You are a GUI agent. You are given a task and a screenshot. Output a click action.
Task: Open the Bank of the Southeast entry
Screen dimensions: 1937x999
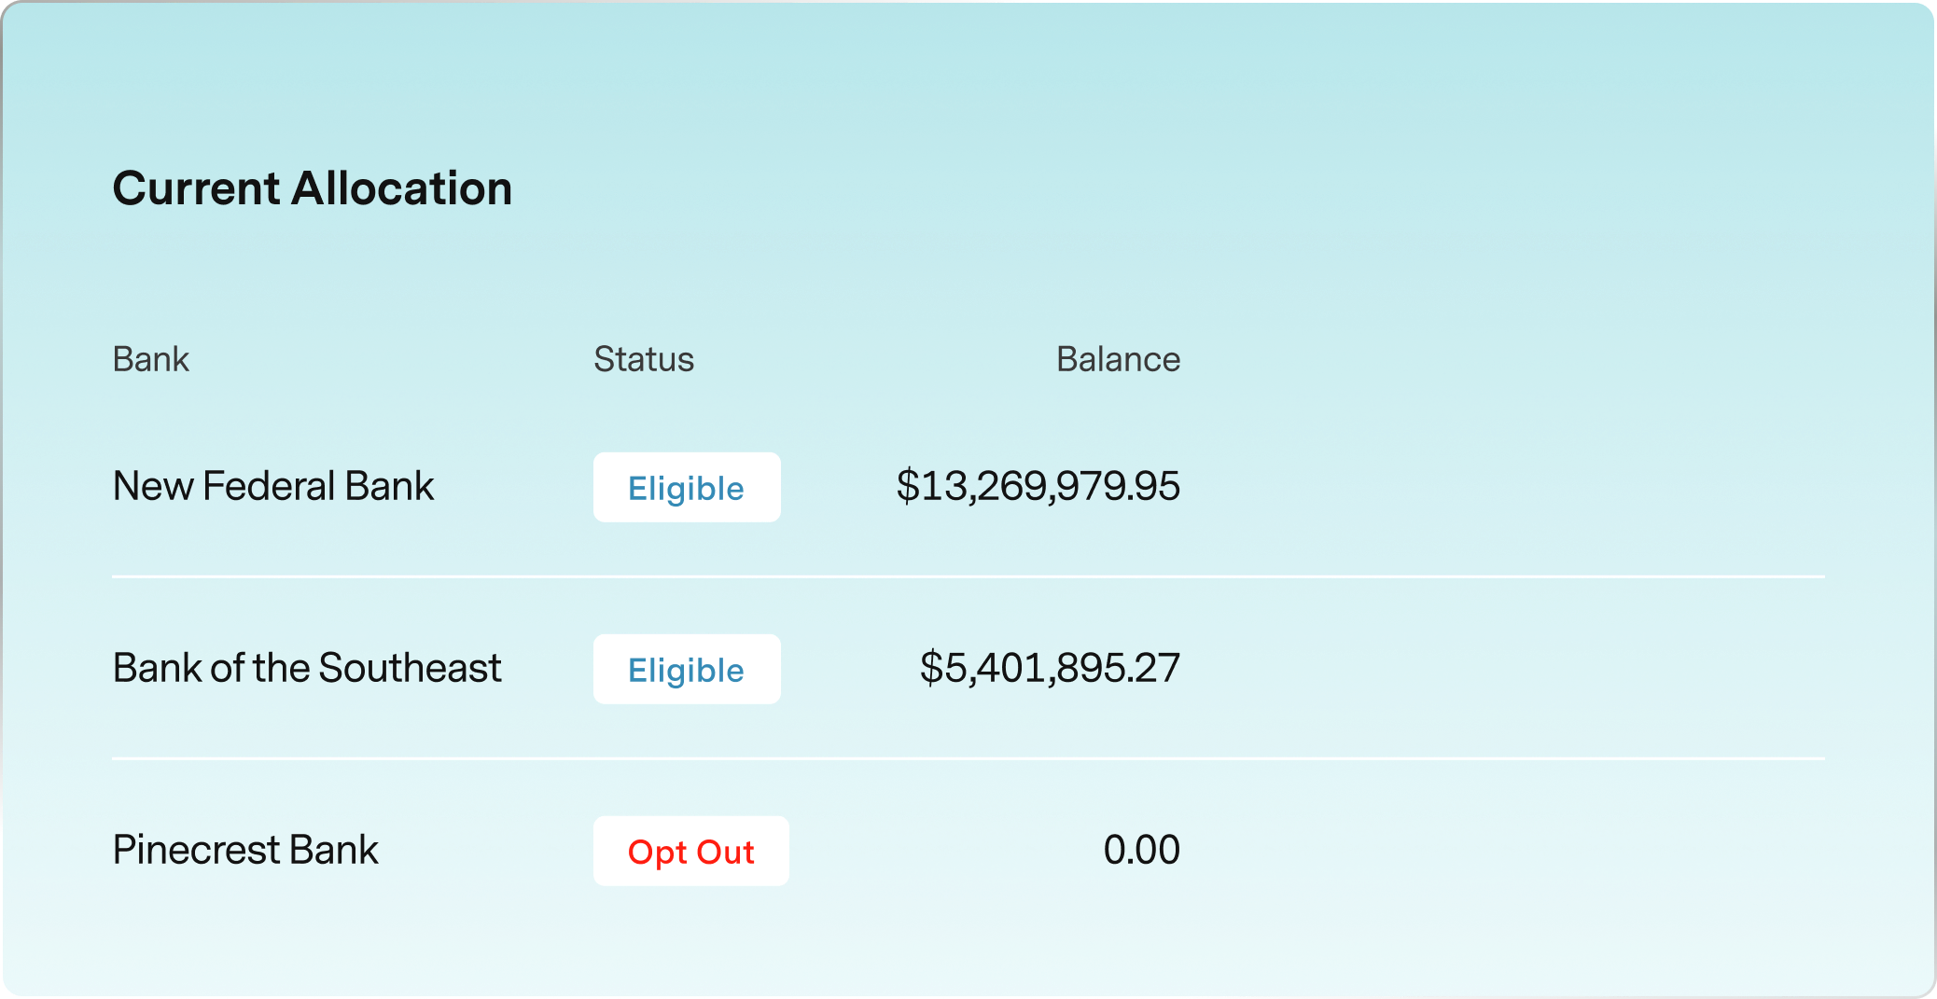(x=307, y=668)
